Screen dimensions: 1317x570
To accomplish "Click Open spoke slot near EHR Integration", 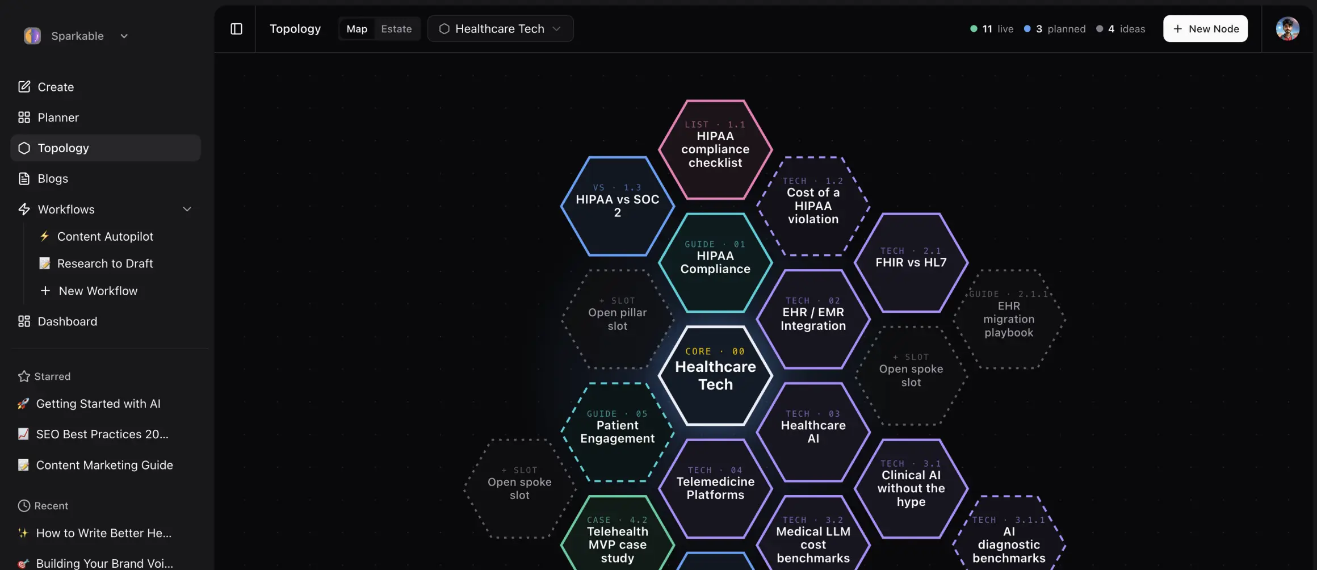I will coord(911,376).
